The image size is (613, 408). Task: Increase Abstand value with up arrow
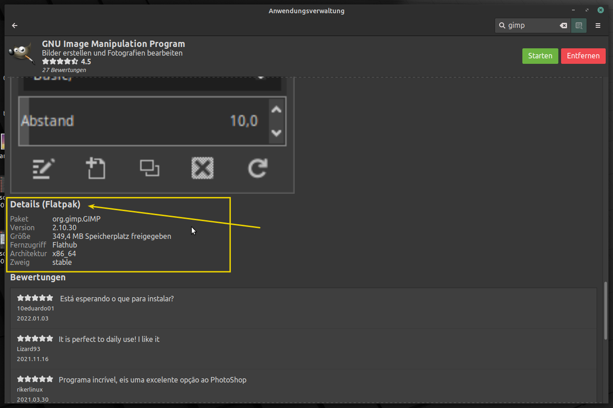[x=276, y=109]
